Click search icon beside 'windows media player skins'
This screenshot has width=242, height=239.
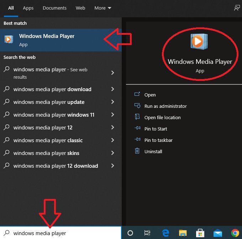[x=6, y=153]
